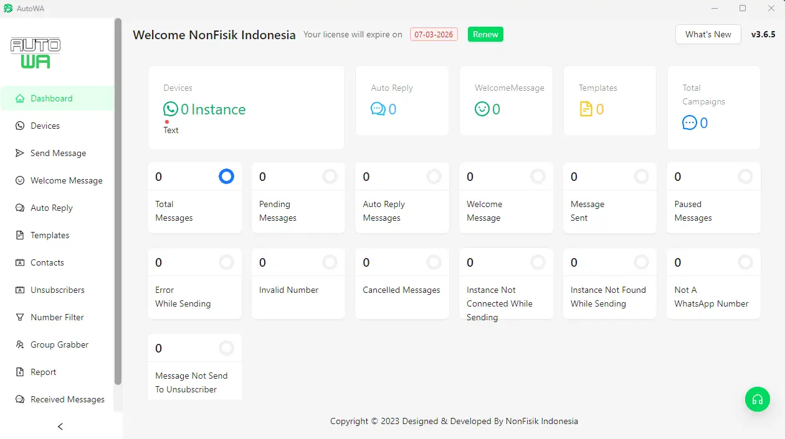
Task: Open the What's New button
Action: [x=708, y=35]
